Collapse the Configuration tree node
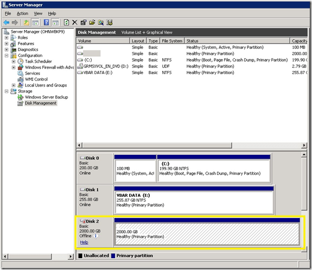Screen dimensions: 312x270 7,56
